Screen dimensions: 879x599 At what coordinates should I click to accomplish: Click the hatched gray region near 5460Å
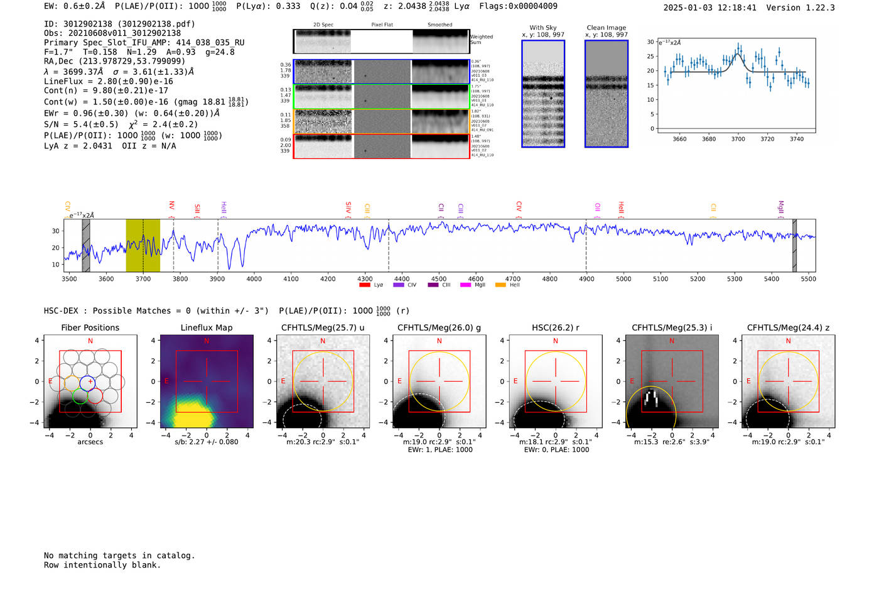(794, 245)
